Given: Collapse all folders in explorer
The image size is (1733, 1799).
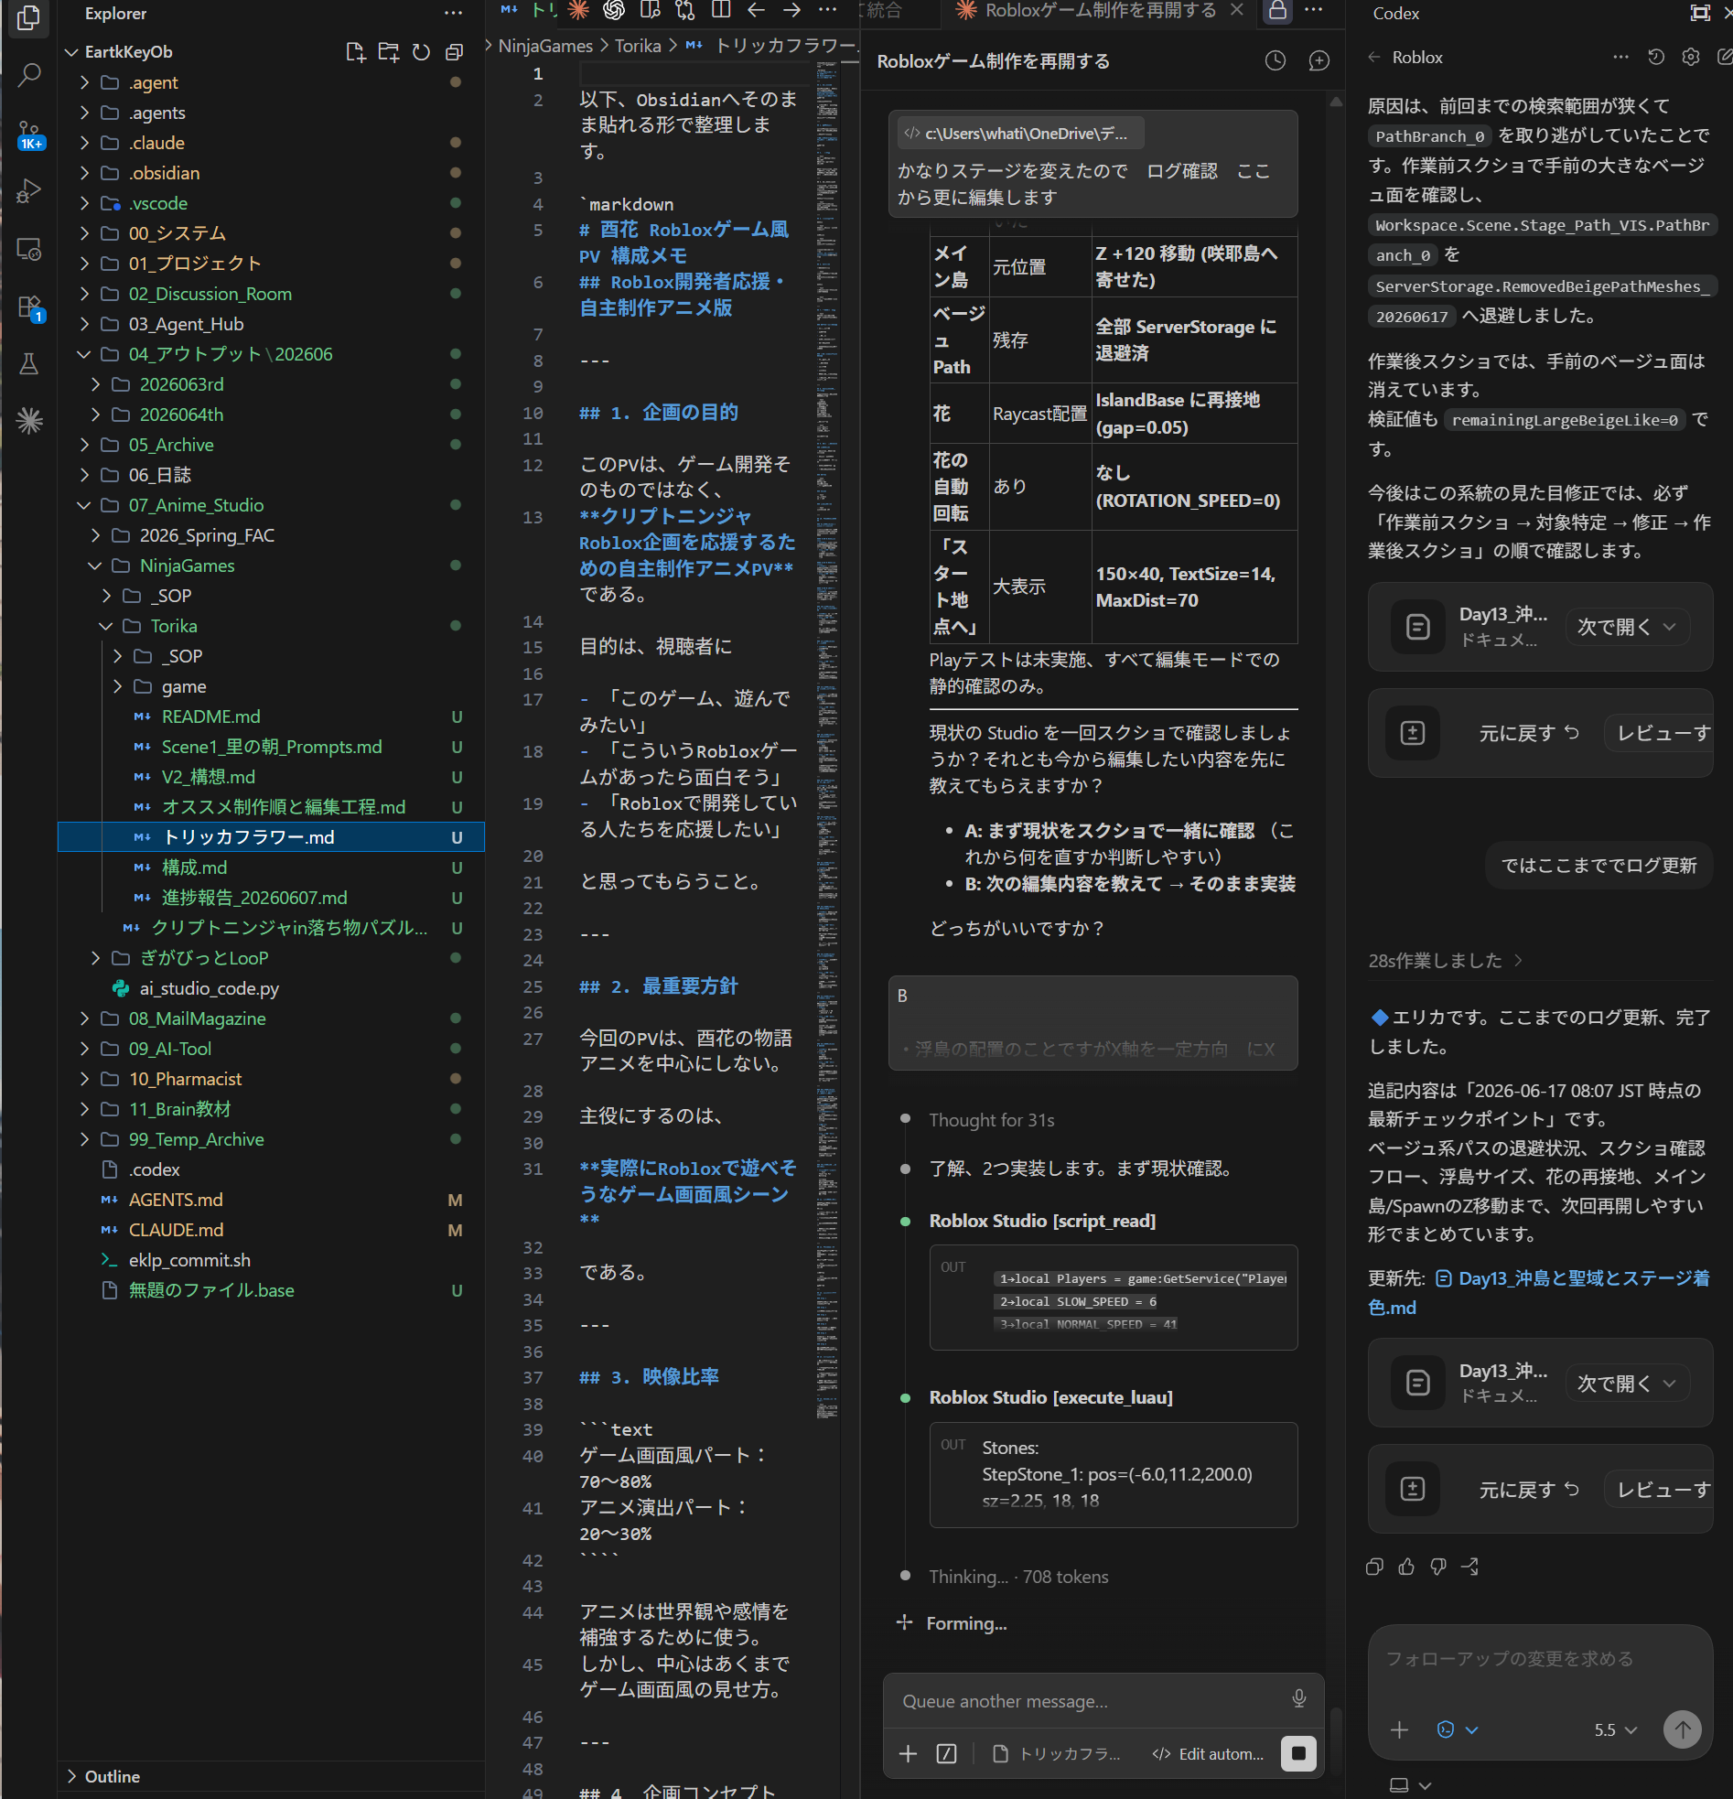Looking at the screenshot, I should 454,52.
